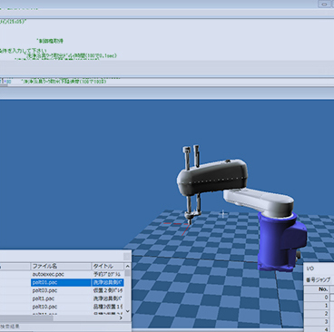Click the program list horizontal scrollbar thumb
This screenshot has height=332, width=334.
[x=26, y=317]
